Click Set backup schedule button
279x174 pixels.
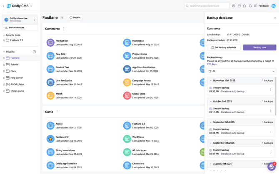(224, 47)
